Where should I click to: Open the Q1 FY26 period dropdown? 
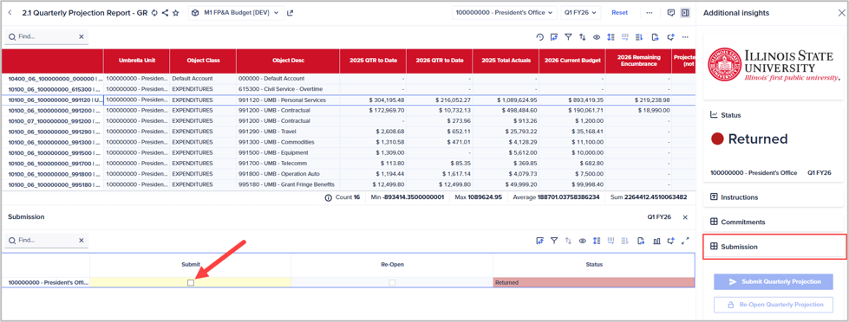tap(581, 12)
